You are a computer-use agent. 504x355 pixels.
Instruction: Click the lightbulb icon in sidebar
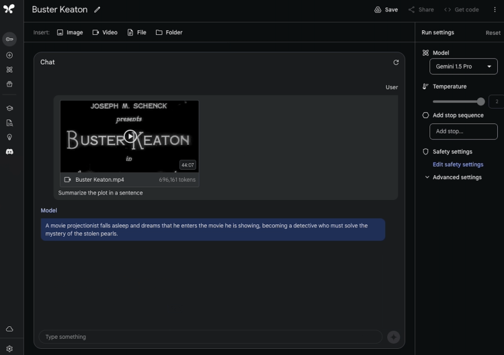click(x=9, y=138)
